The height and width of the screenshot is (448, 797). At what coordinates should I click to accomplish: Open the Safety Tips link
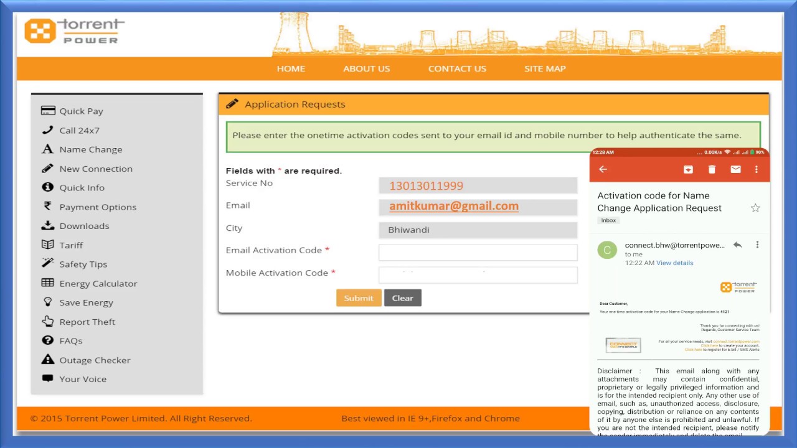click(x=83, y=264)
